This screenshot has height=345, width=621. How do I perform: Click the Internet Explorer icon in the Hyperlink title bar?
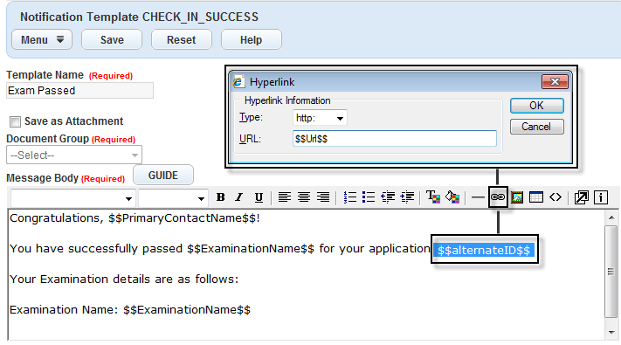pyautogui.click(x=238, y=82)
